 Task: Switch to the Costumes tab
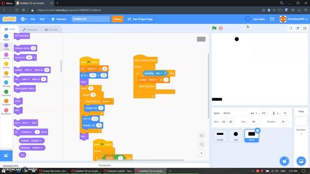point(30,29)
